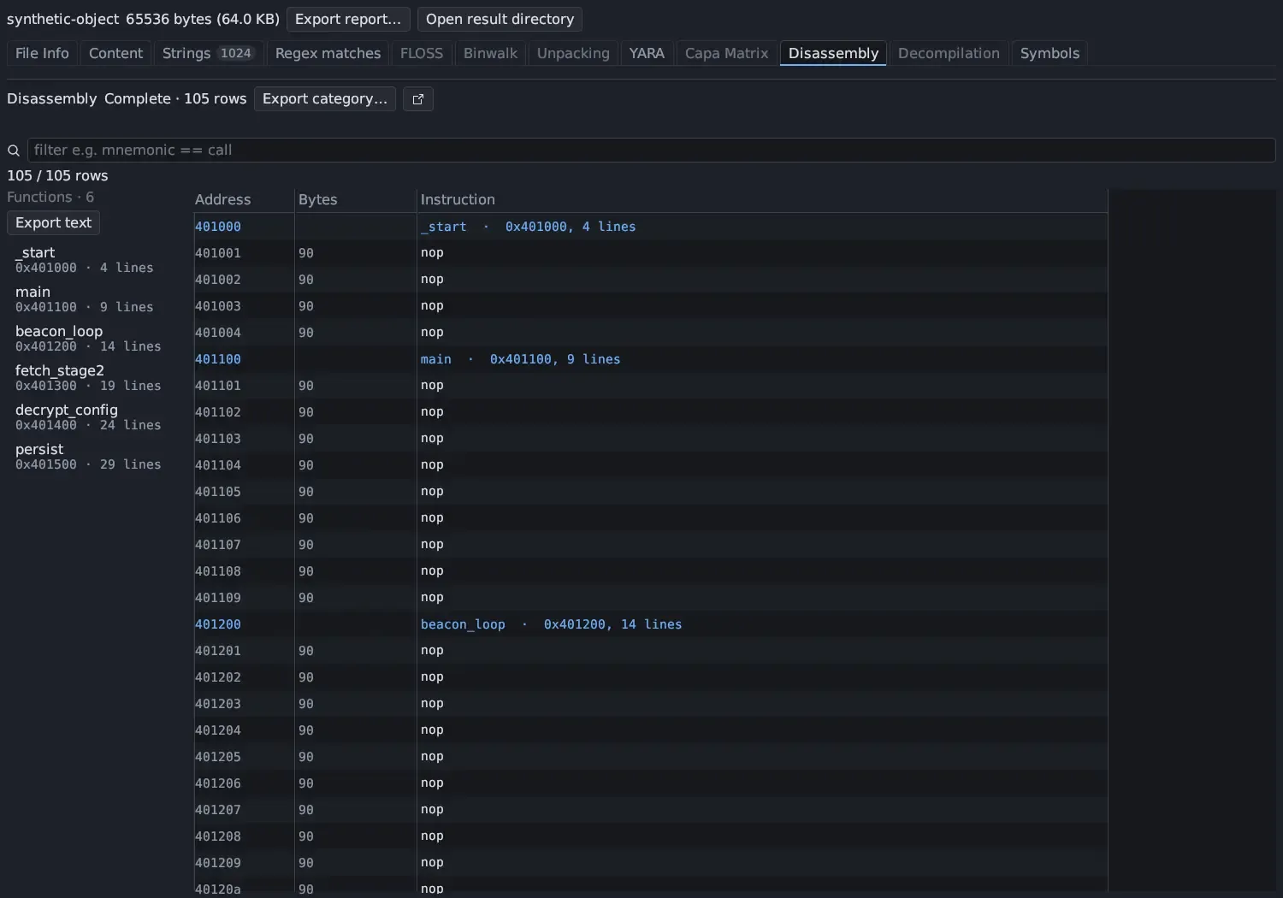Focus the disassembly filter input field
Image resolution: width=1283 pixels, height=898 pixels.
click(651, 151)
